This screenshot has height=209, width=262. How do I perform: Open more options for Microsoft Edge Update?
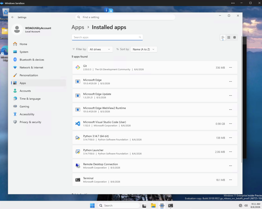pos(231,95)
